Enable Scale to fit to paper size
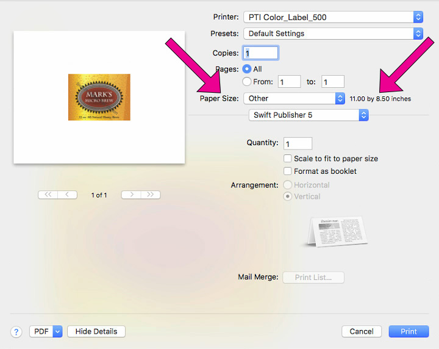 287,159
